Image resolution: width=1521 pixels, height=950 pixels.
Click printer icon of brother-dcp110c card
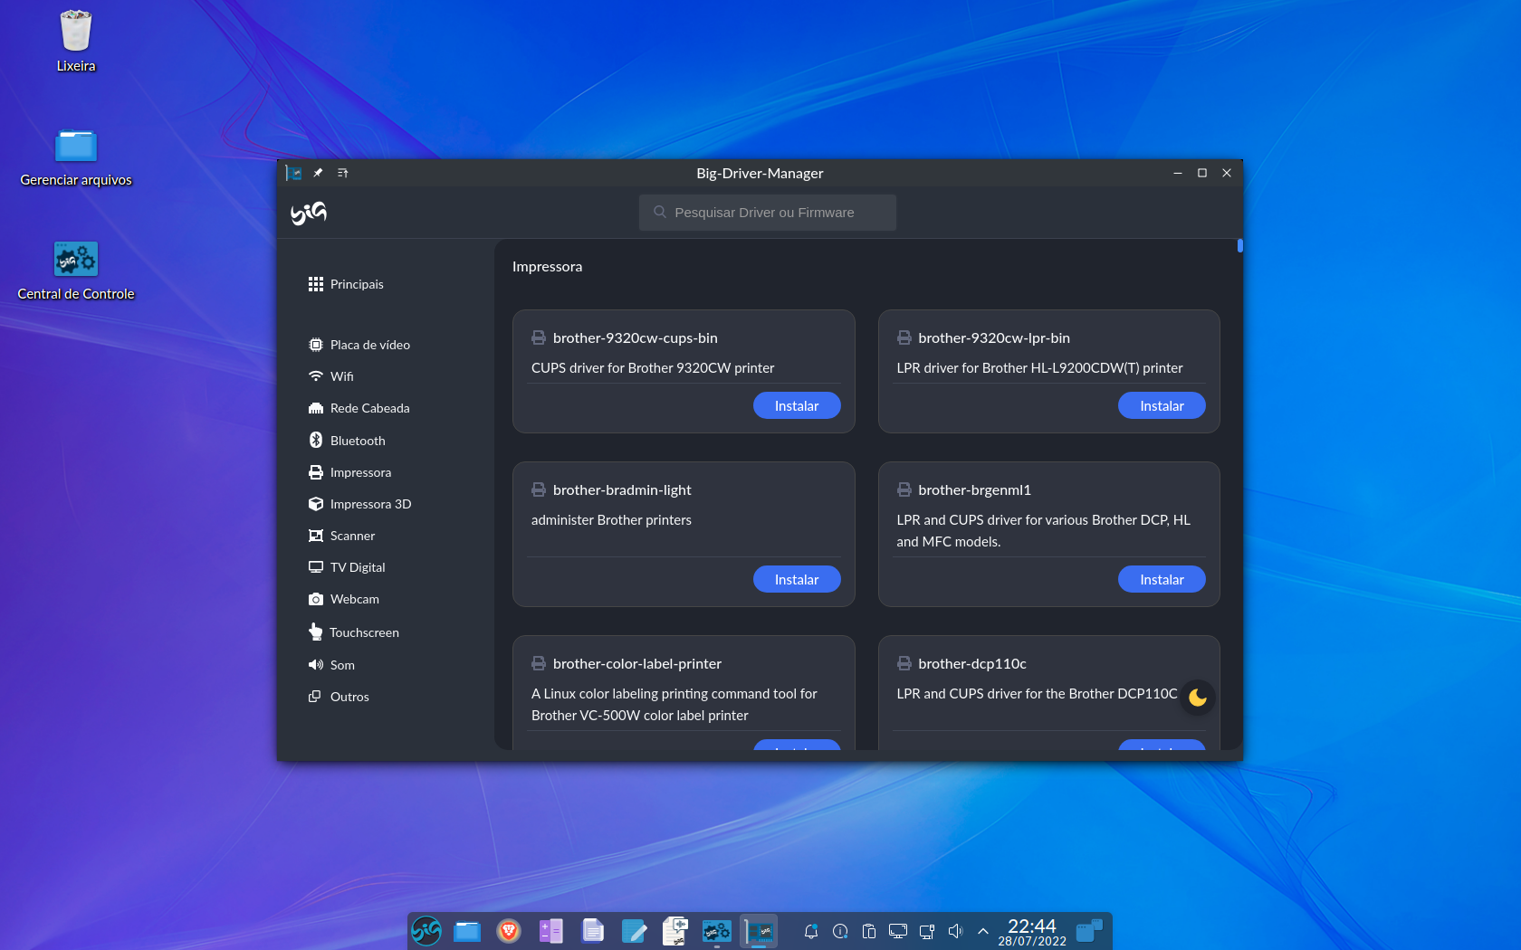point(904,663)
